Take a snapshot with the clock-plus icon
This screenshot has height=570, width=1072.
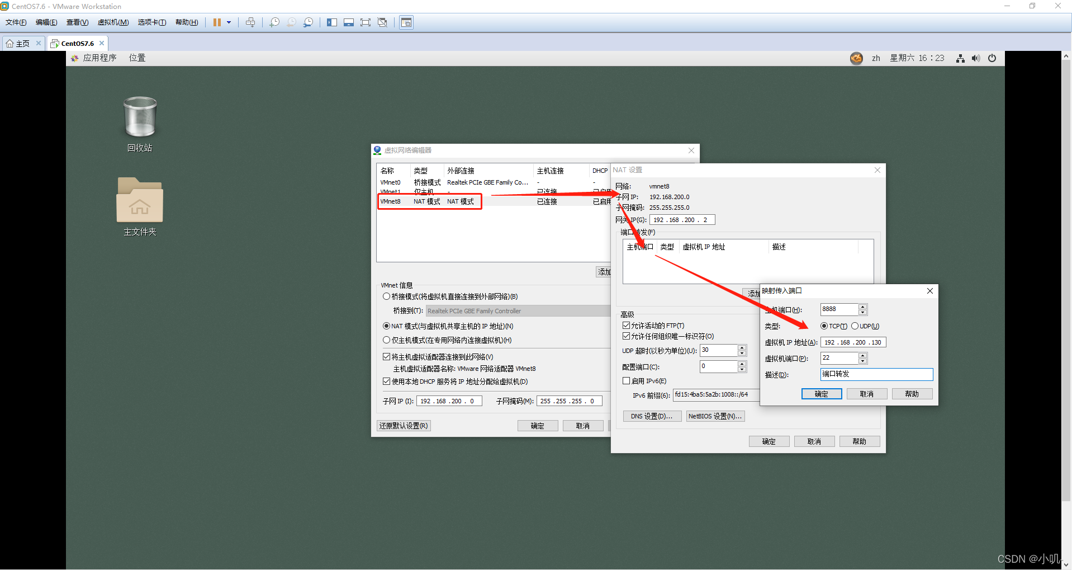point(274,22)
